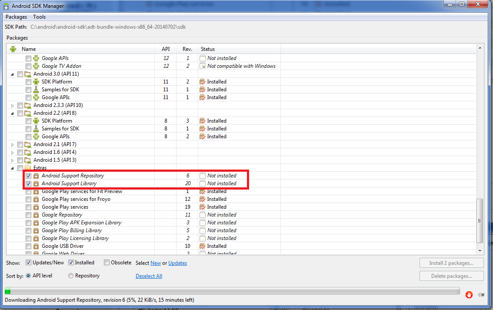Click Google Play APK Expansion Library icon
Viewport: 493px width, 310px height.
pos(36,223)
